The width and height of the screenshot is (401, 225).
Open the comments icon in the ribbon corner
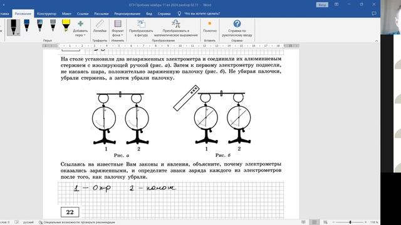(x=374, y=13)
